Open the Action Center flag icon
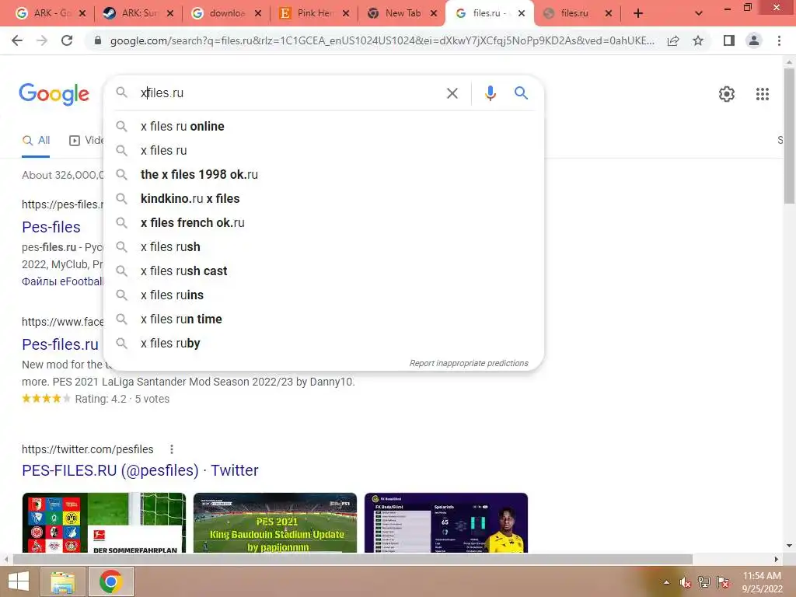This screenshot has width=796, height=597. tap(723, 582)
